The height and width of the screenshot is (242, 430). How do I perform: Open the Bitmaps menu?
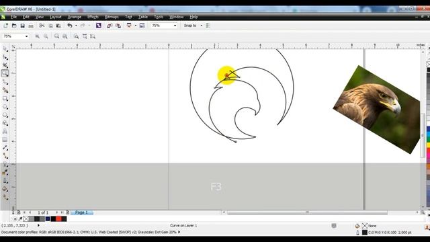tap(112, 17)
